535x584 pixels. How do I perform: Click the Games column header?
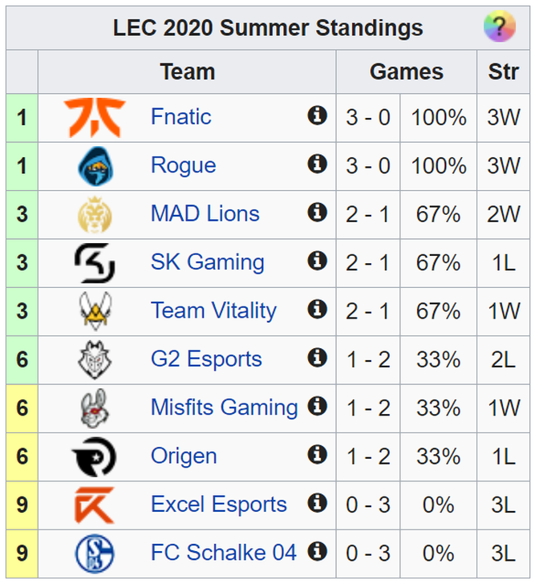406,71
